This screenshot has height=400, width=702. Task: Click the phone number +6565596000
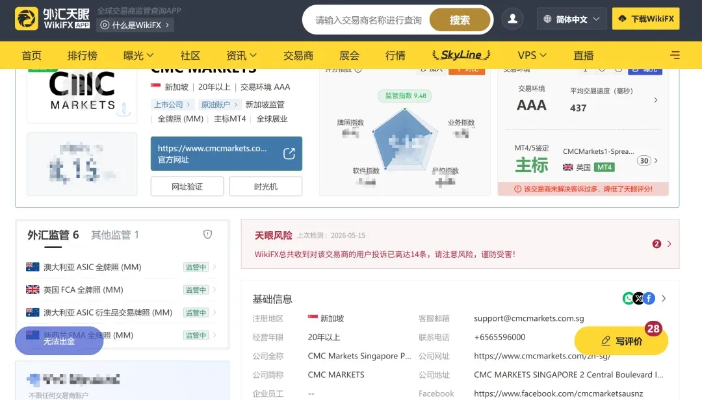(x=500, y=337)
